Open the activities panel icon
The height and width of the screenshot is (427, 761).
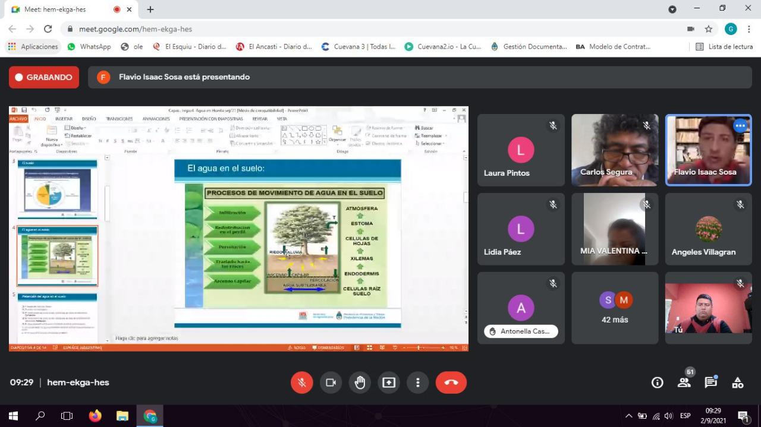pos(737,382)
